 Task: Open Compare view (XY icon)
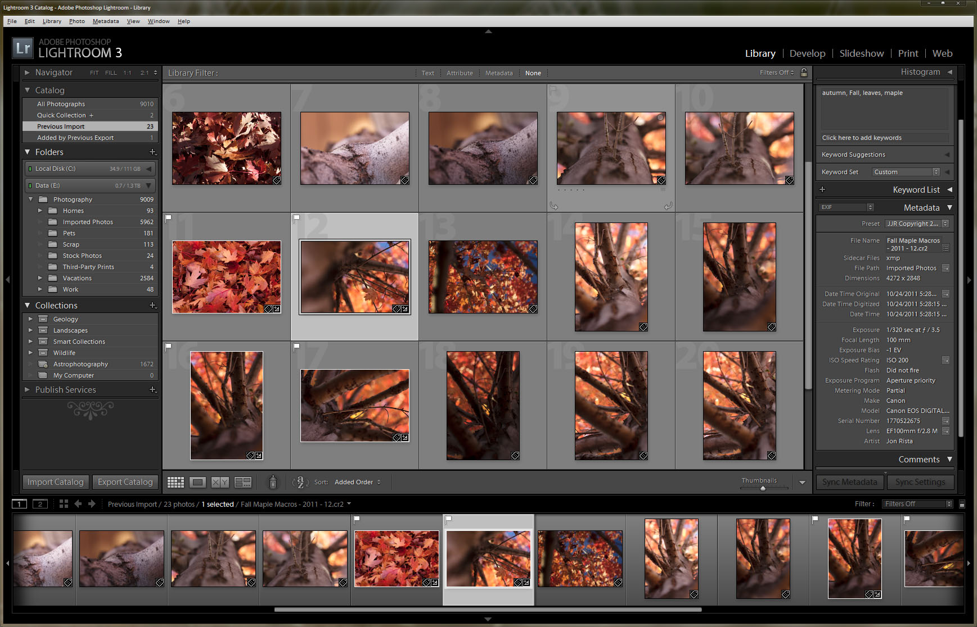220,482
